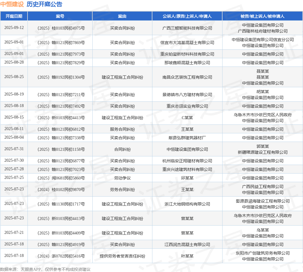Click case number 赣0121民初7869号
The height and width of the screenshot is (272, 303).
[61, 43]
